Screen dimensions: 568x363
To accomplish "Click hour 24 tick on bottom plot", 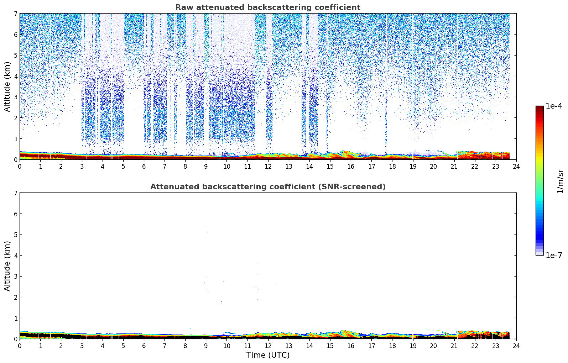I will (516, 346).
